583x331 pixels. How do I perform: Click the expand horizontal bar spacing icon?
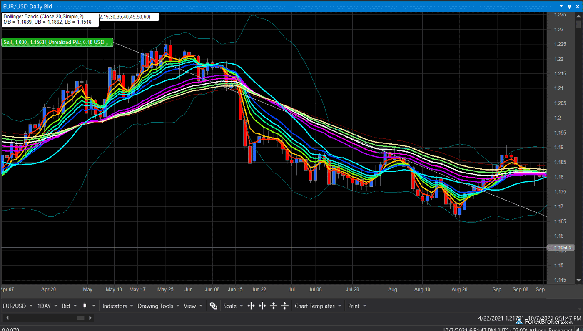pyautogui.click(x=251, y=306)
